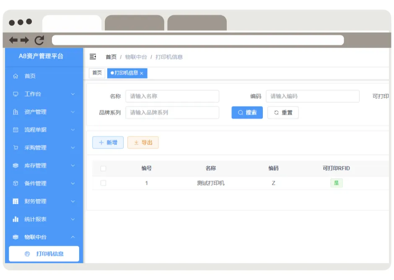
Task: Click the 编码 column header
Action: pos(273,168)
